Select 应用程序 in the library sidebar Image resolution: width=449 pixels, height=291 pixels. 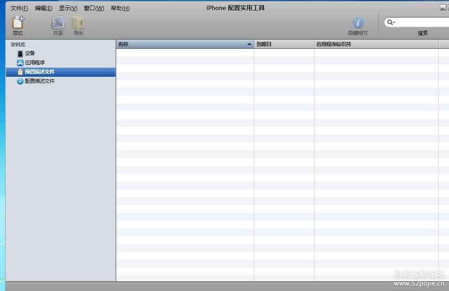pyautogui.click(x=61, y=63)
